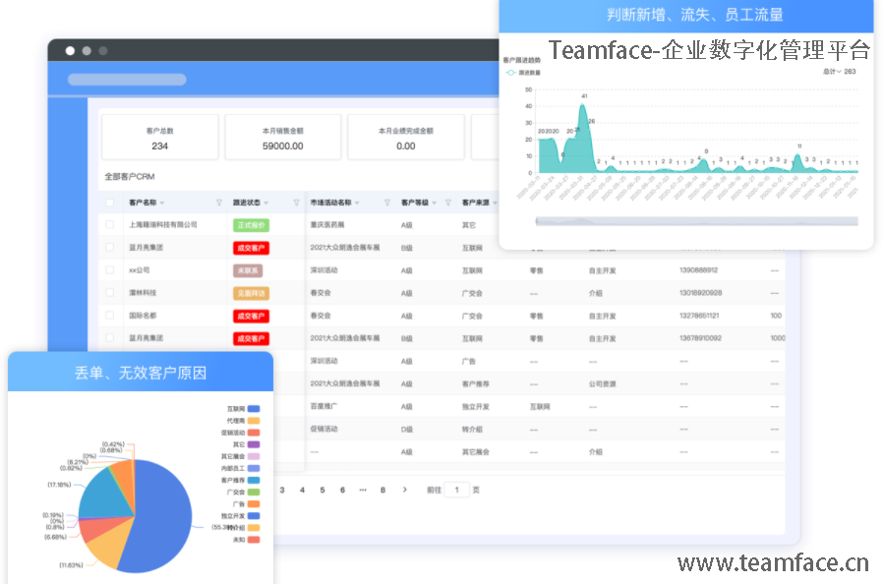Click the 成交客户 tag in 国际名都 row

(x=251, y=316)
